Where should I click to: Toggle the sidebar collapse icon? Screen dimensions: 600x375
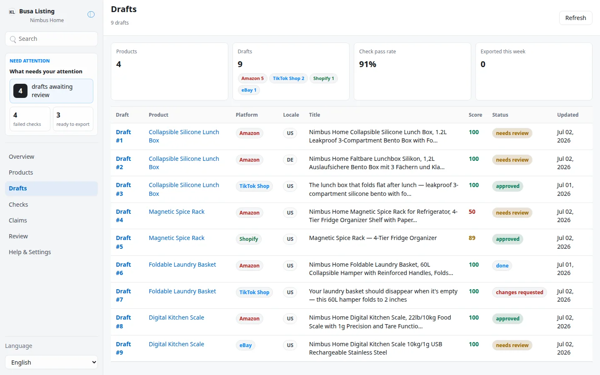click(91, 15)
